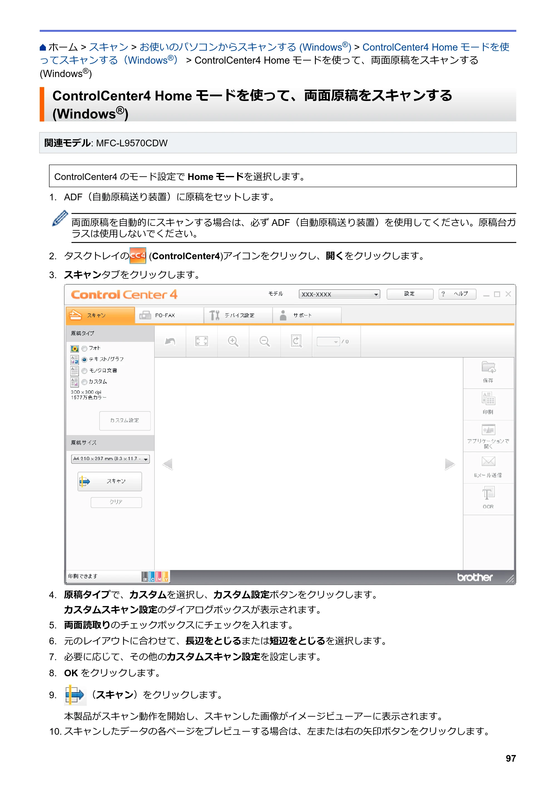Select the フォト radio button
This screenshot has height=787, width=556.
point(84,349)
